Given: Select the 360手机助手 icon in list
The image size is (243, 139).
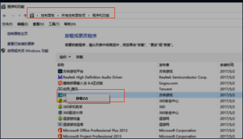Looking at the screenshot, I should click(x=60, y=107).
